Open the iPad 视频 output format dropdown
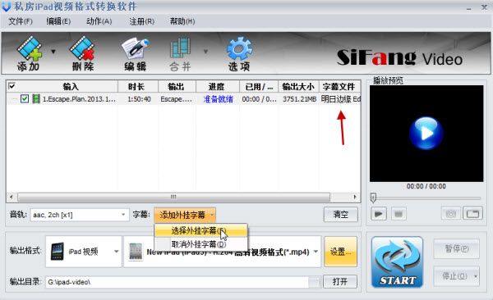The height and width of the screenshot is (300, 493). click(x=84, y=252)
